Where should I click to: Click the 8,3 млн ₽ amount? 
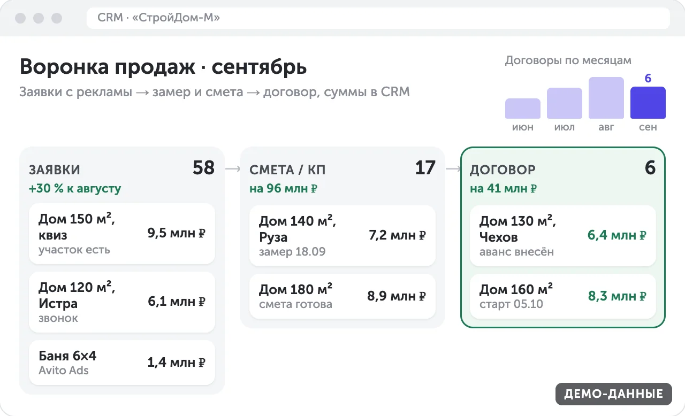click(618, 296)
